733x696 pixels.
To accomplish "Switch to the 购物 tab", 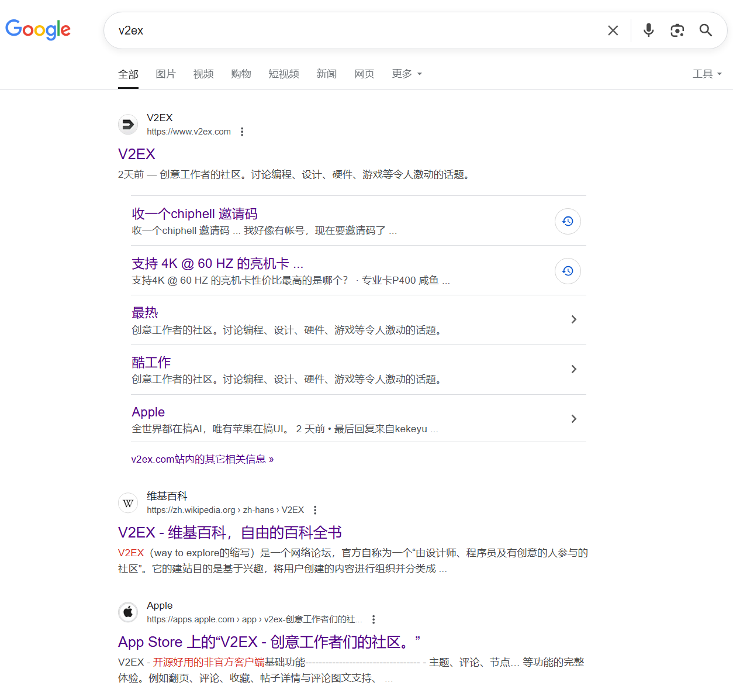I will (x=241, y=74).
